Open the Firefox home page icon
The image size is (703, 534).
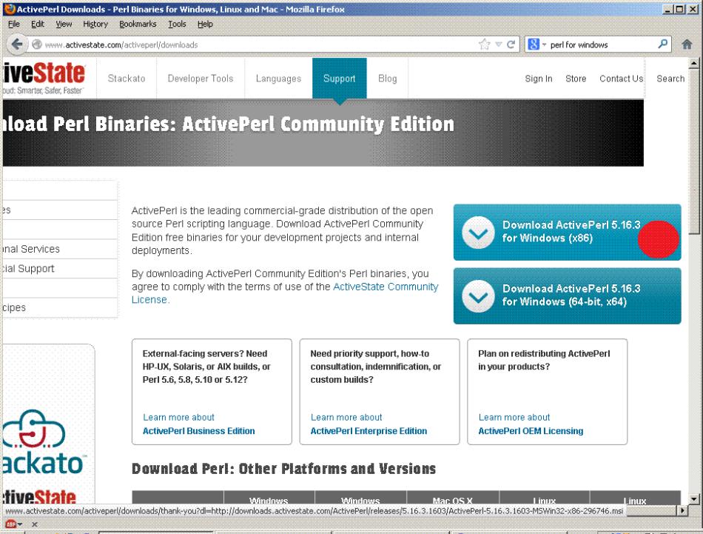coord(687,44)
